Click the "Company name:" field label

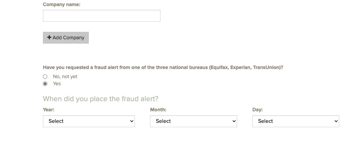[61, 5]
